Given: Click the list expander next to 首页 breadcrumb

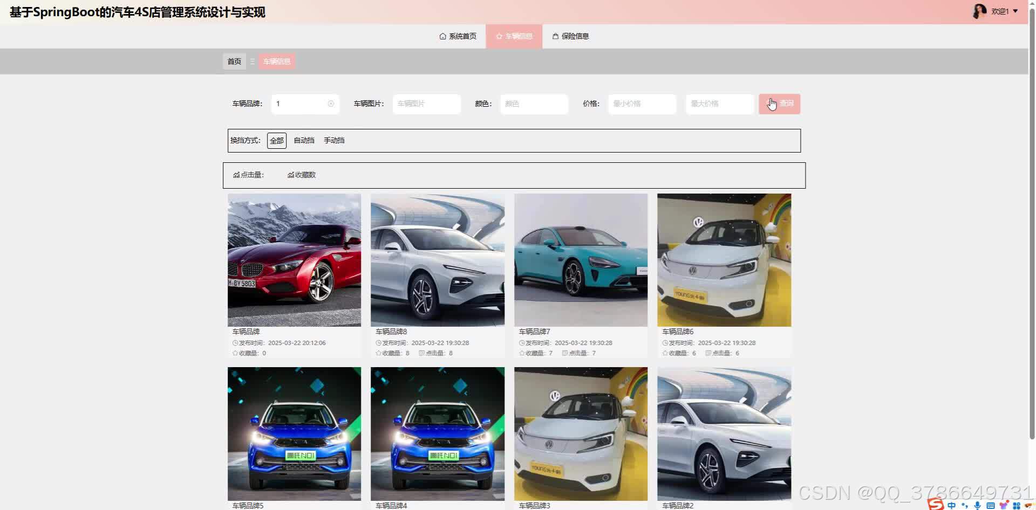Looking at the screenshot, I should pyautogui.click(x=251, y=61).
